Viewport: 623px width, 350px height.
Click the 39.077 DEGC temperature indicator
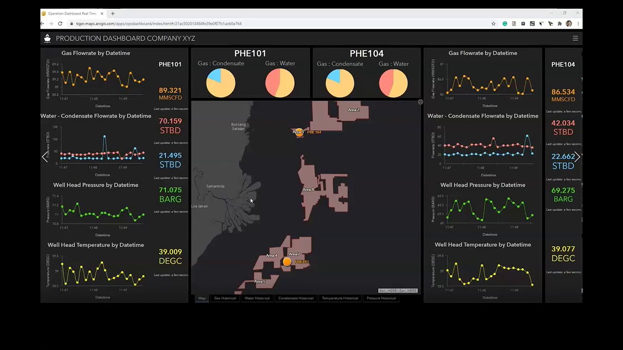(x=563, y=253)
